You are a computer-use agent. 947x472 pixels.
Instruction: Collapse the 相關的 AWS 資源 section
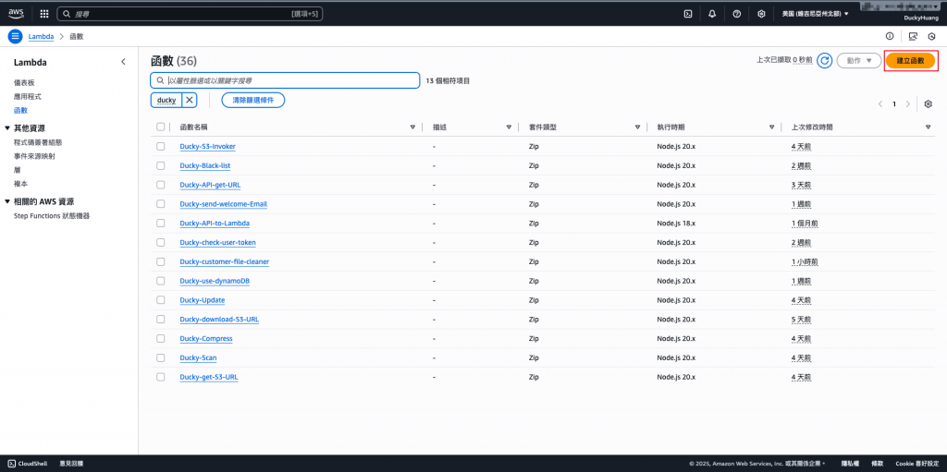pyautogui.click(x=7, y=201)
